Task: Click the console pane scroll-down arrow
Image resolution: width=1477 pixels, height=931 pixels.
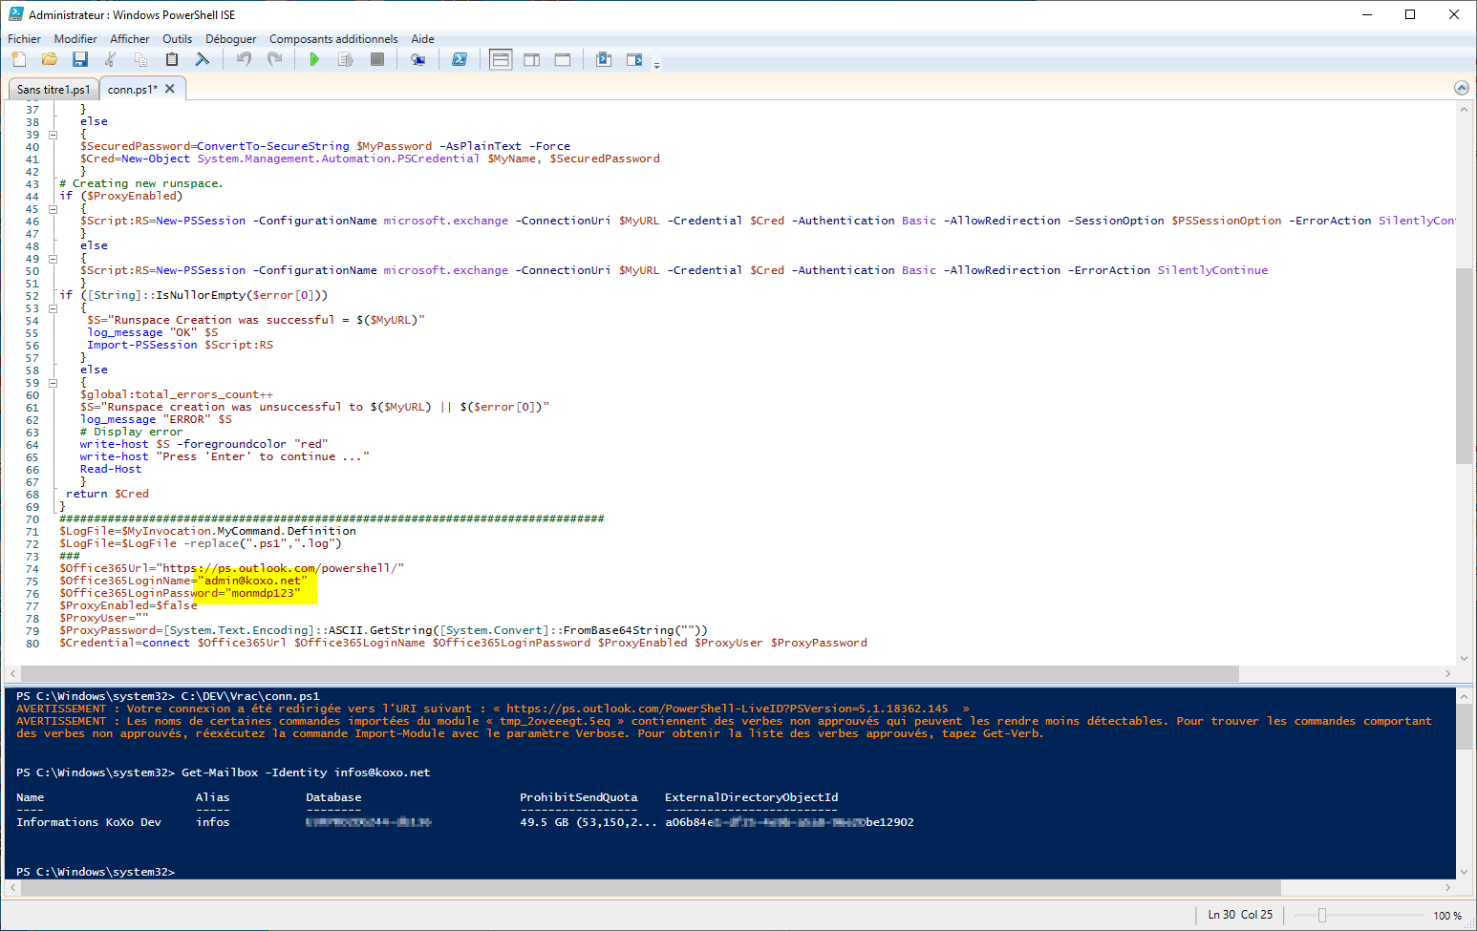Action: click(1464, 872)
